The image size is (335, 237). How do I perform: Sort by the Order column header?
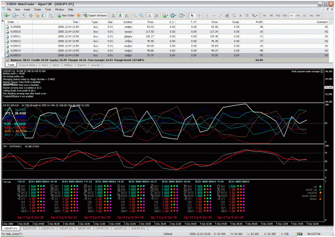[18, 22]
